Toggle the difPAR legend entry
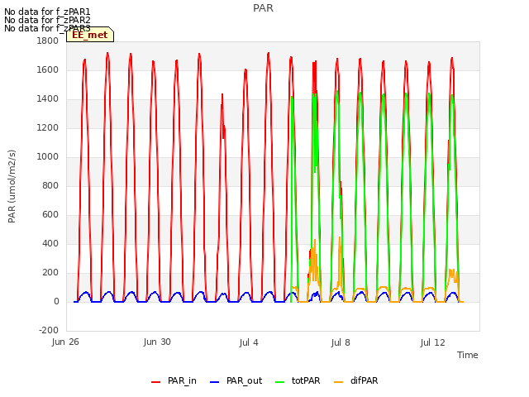Screen dimensions: 529x397 (356, 381)
